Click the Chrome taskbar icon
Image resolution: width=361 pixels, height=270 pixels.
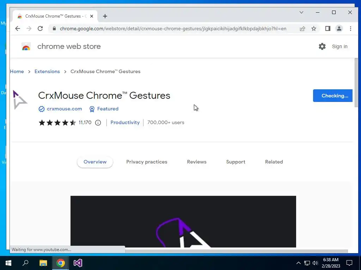(x=61, y=263)
